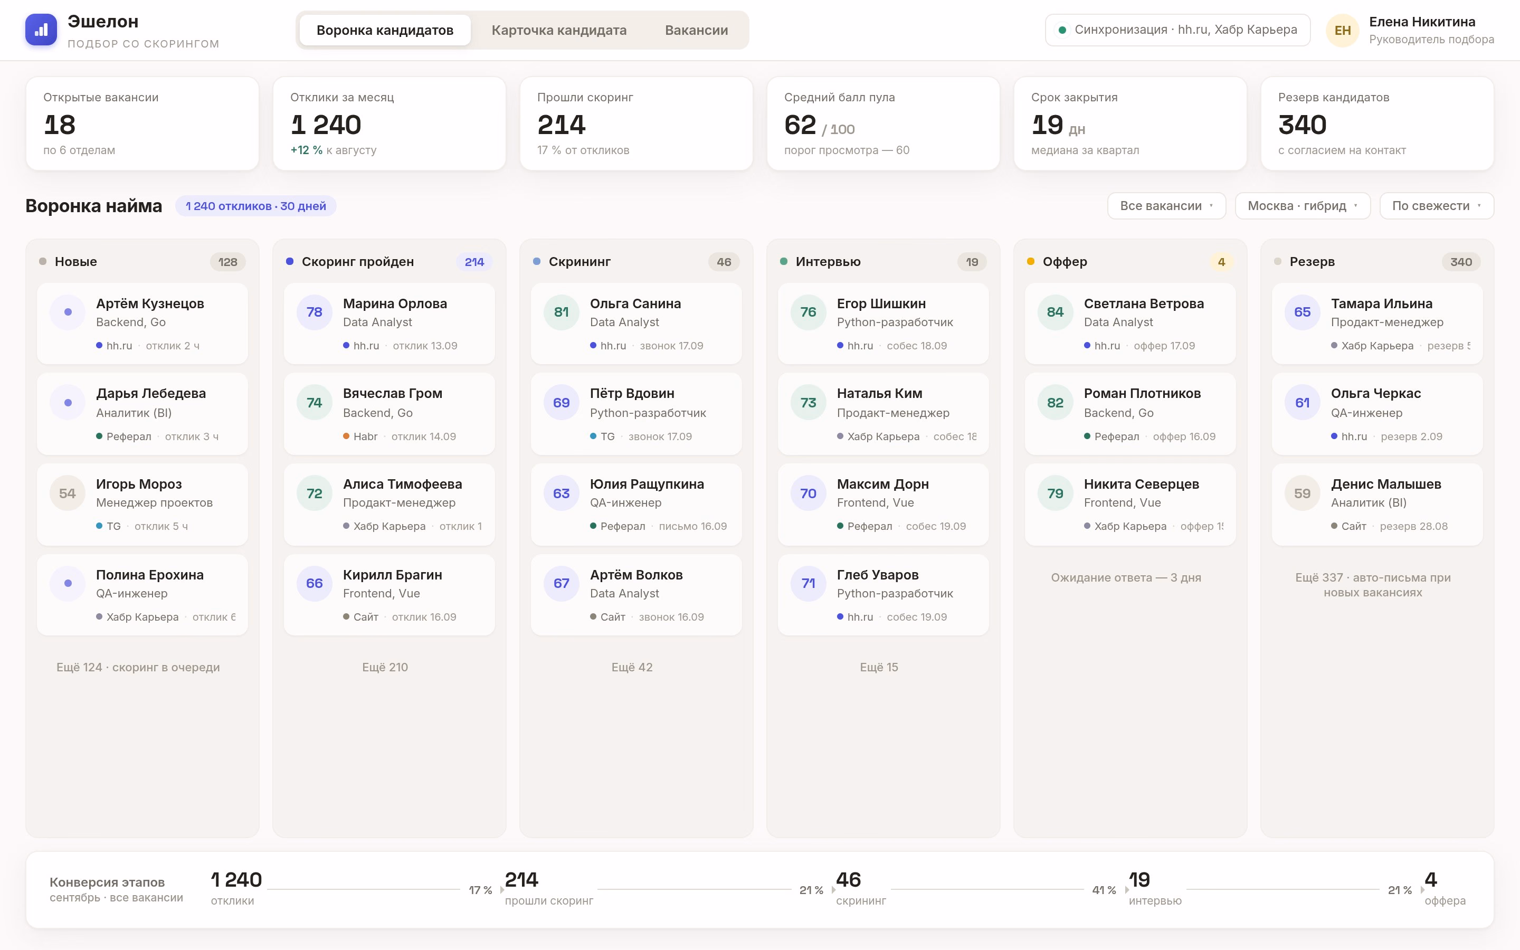The width and height of the screenshot is (1520, 950).
Task: Click the Открытые вакансии 18 stat card
Action: click(x=142, y=123)
